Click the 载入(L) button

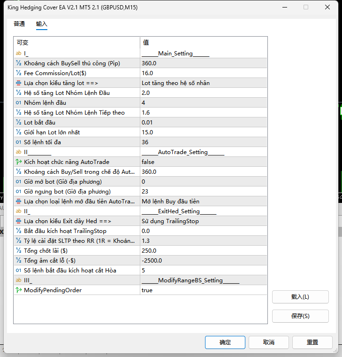300,297
